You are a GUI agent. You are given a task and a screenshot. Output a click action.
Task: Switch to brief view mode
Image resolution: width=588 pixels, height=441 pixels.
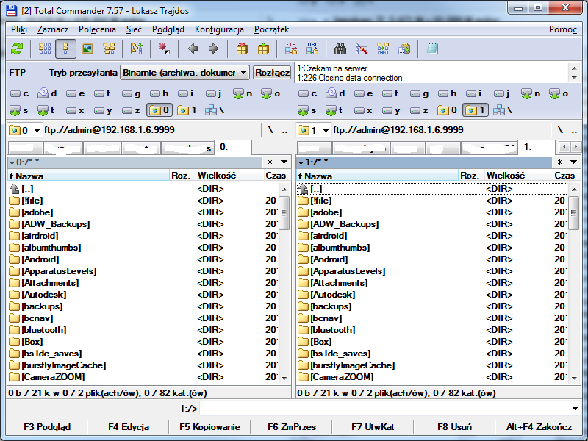tap(45, 49)
